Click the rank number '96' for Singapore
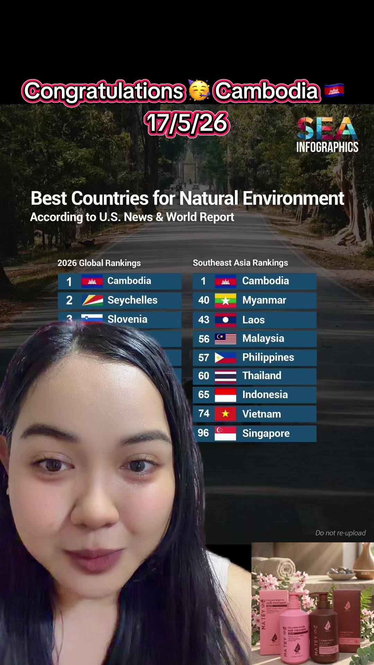Viewport: 374px width, 665px height. [203, 433]
